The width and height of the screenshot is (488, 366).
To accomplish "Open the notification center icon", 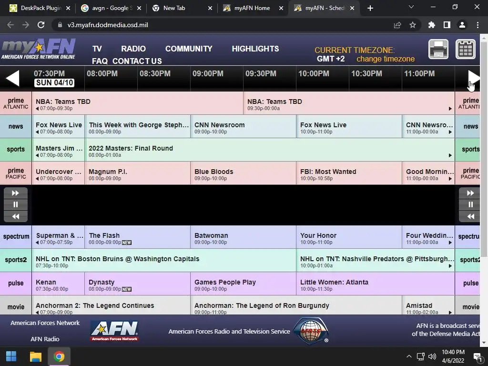I will [x=477, y=356].
